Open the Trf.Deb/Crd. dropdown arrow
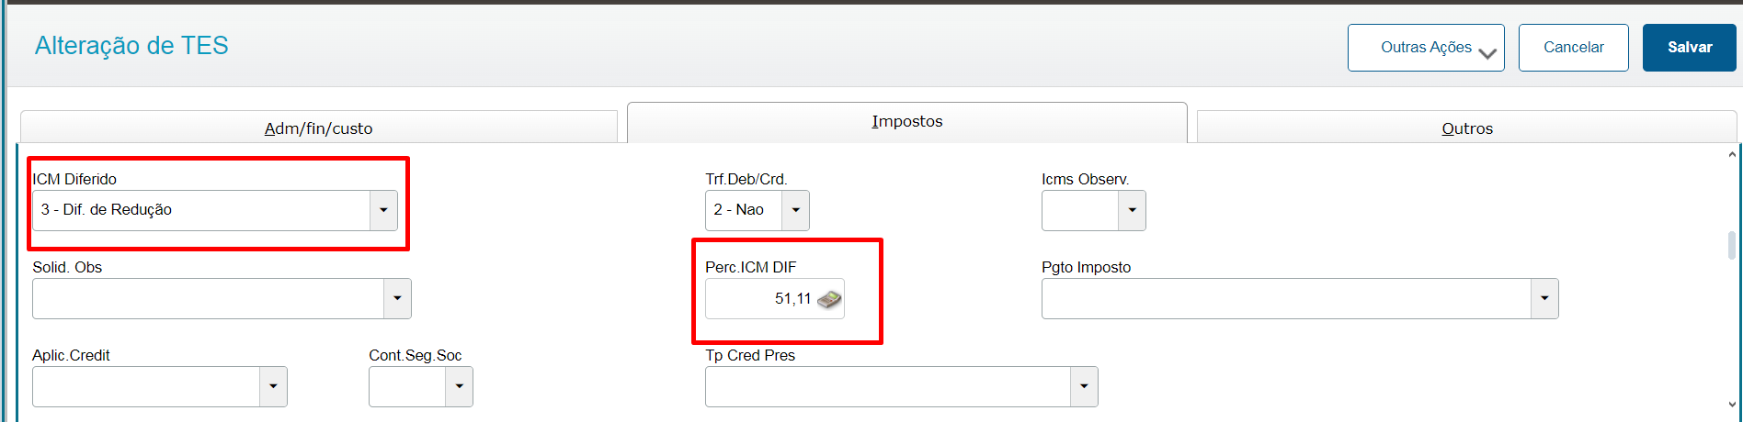 coord(795,210)
